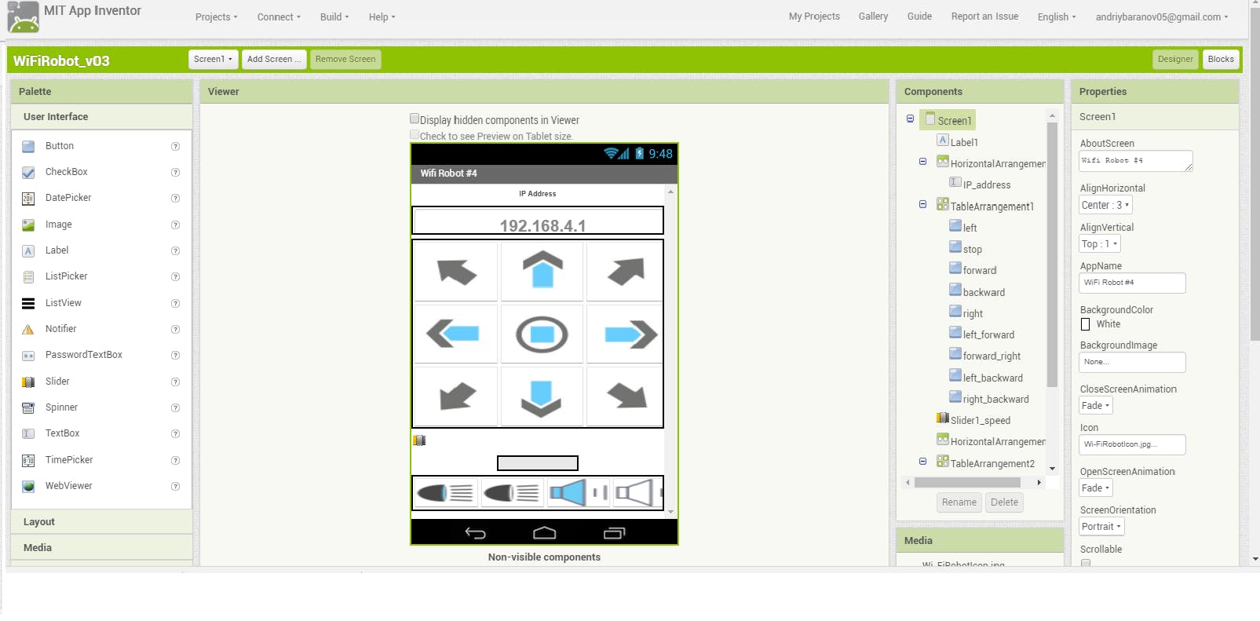Select the Slider palette icon

point(28,382)
